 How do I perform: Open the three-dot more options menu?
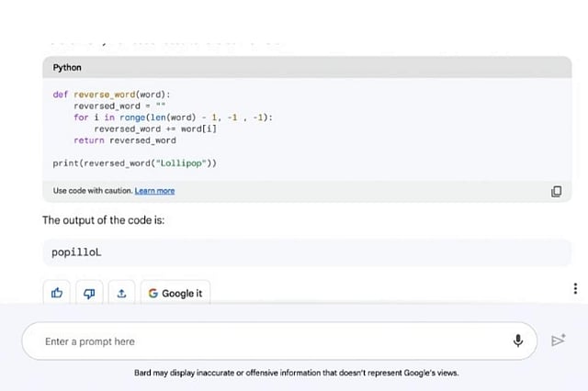(x=575, y=288)
